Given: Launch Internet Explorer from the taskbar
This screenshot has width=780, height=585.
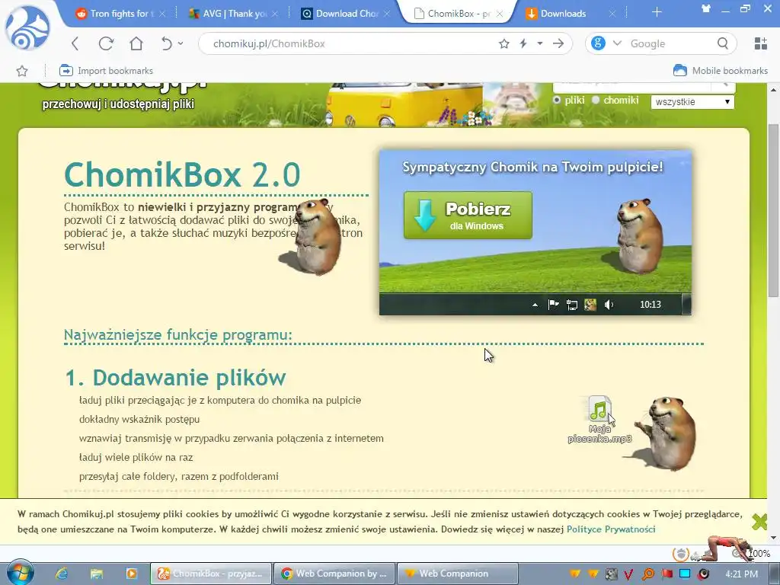Looking at the screenshot, I should tap(62, 574).
